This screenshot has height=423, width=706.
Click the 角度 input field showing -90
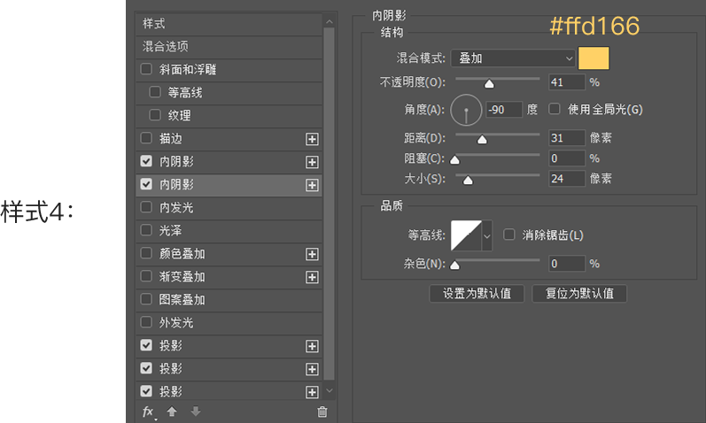coord(504,110)
